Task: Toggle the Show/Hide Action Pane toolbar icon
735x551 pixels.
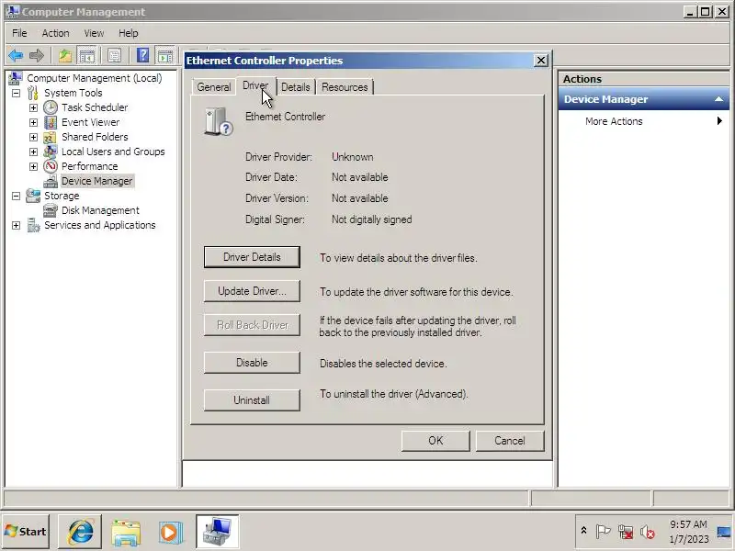Action: (164, 56)
